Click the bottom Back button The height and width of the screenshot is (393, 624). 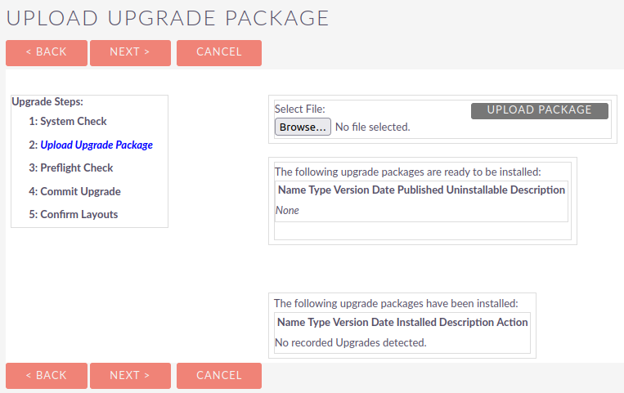point(47,376)
